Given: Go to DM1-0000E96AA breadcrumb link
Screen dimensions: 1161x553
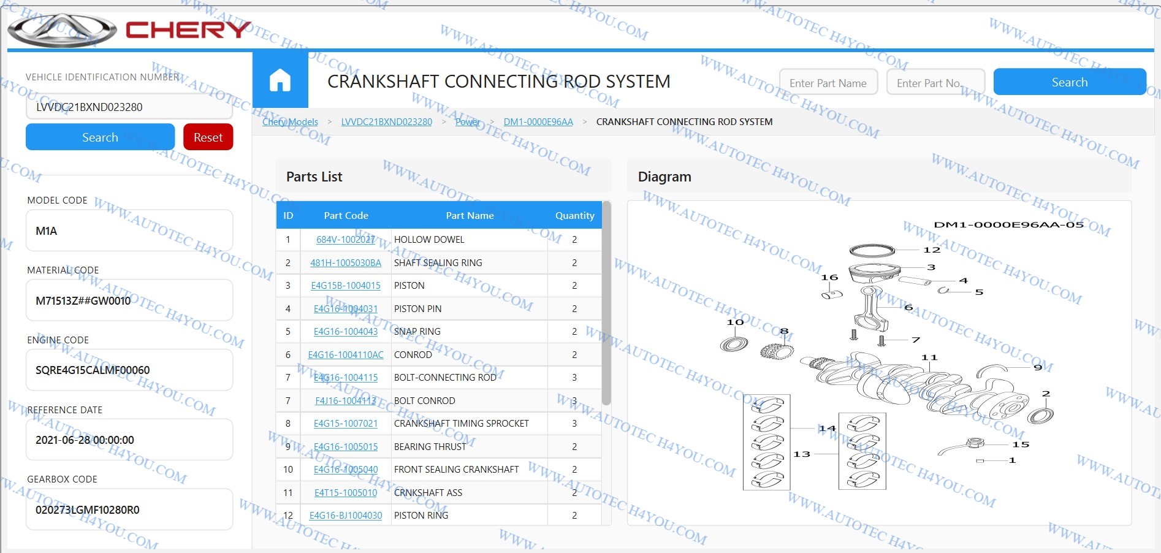Looking at the screenshot, I should (x=538, y=122).
